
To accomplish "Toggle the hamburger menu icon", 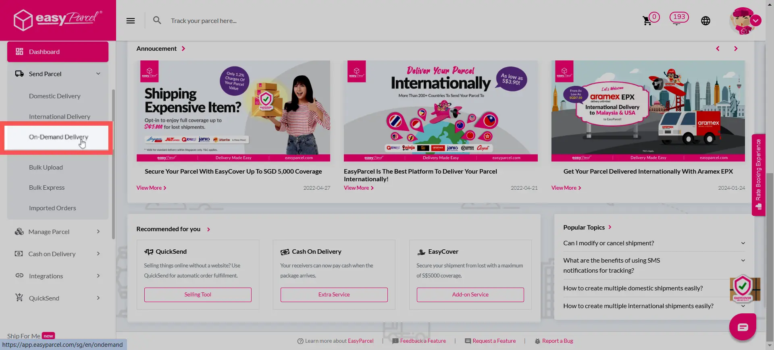I will (131, 21).
